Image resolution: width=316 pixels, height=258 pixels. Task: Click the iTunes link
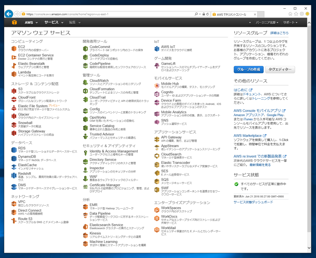tap(248, 119)
